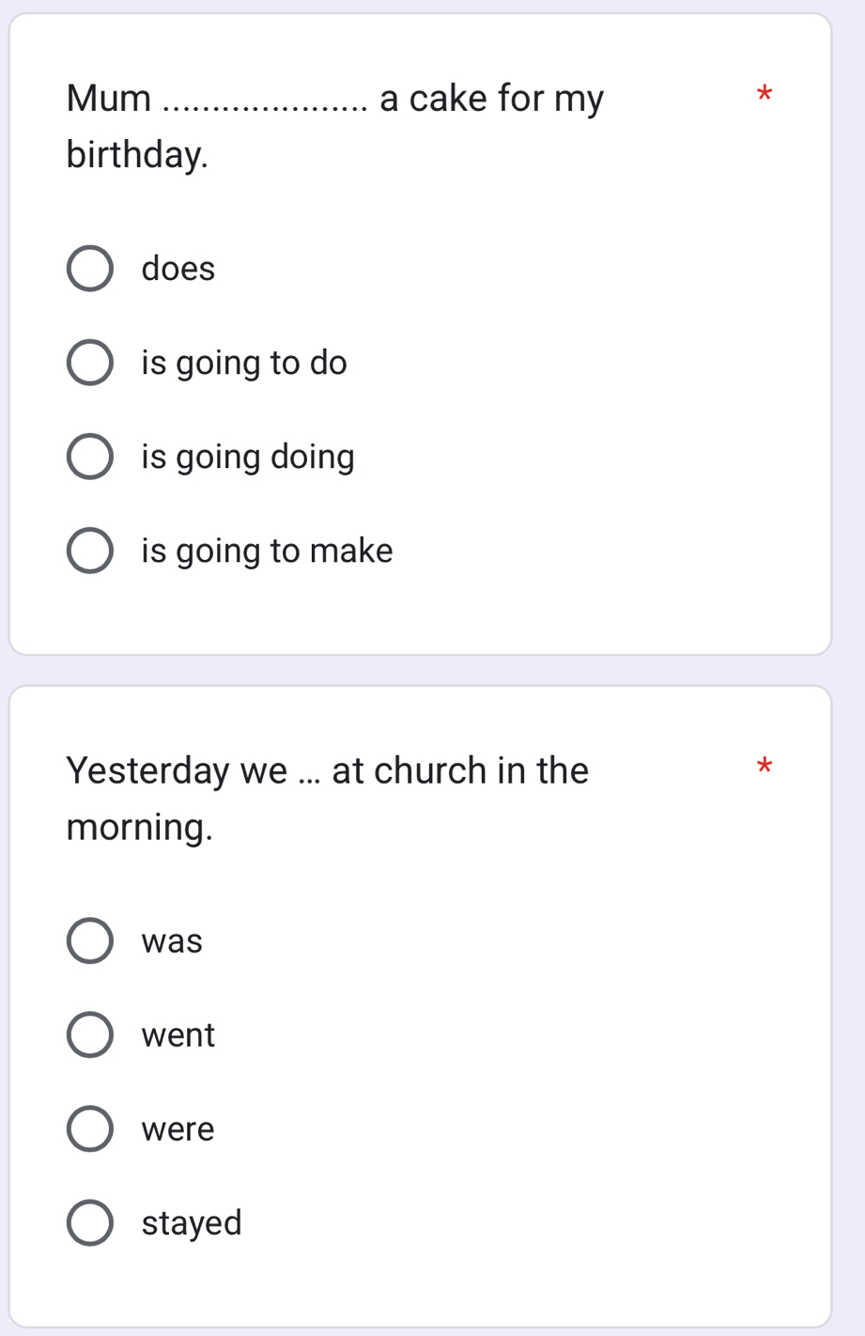
Task: Tick the 'is going doing' radio circle
Action: [x=90, y=457]
